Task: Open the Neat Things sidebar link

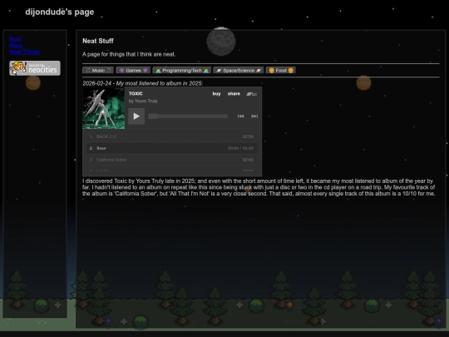Action: tap(25, 52)
